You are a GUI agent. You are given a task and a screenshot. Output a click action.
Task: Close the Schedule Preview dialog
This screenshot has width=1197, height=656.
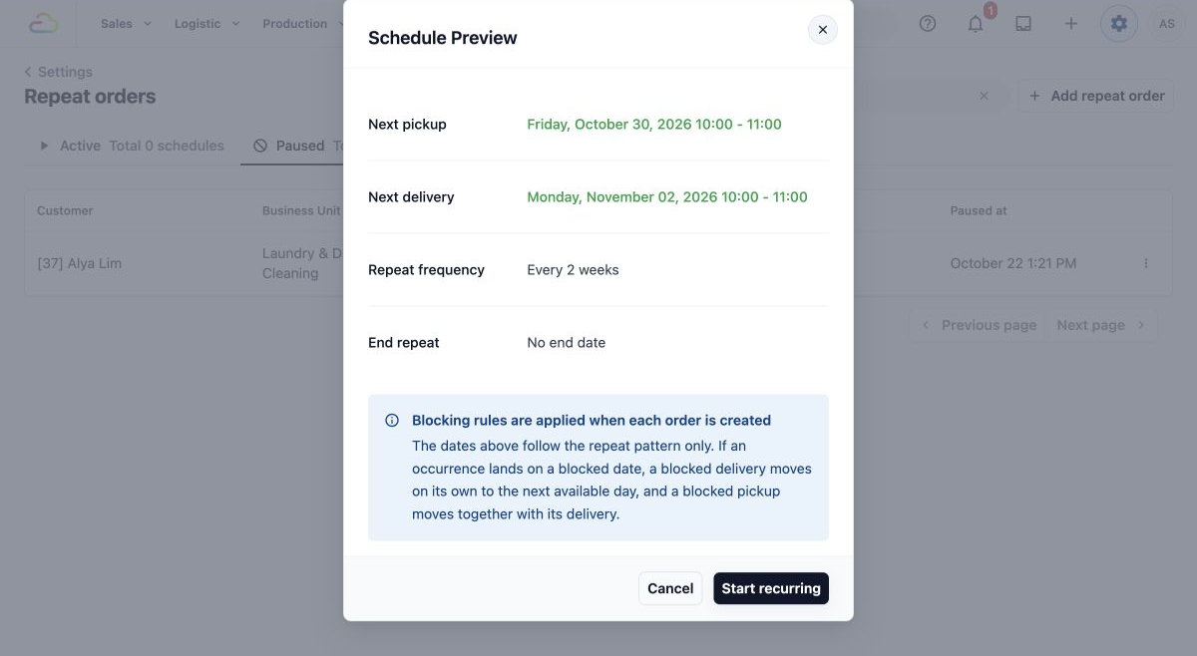[823, 30]
